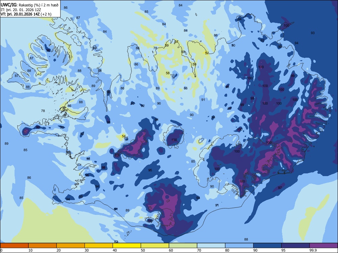Click the map humidity value '58'
The width and height of the screenshot is (338, 253).
pyautogui.click(x=168, y=73)
